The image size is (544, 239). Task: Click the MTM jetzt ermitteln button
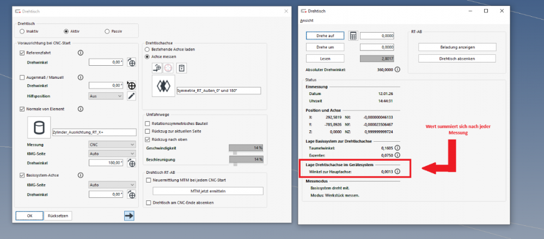click(207, 191)
